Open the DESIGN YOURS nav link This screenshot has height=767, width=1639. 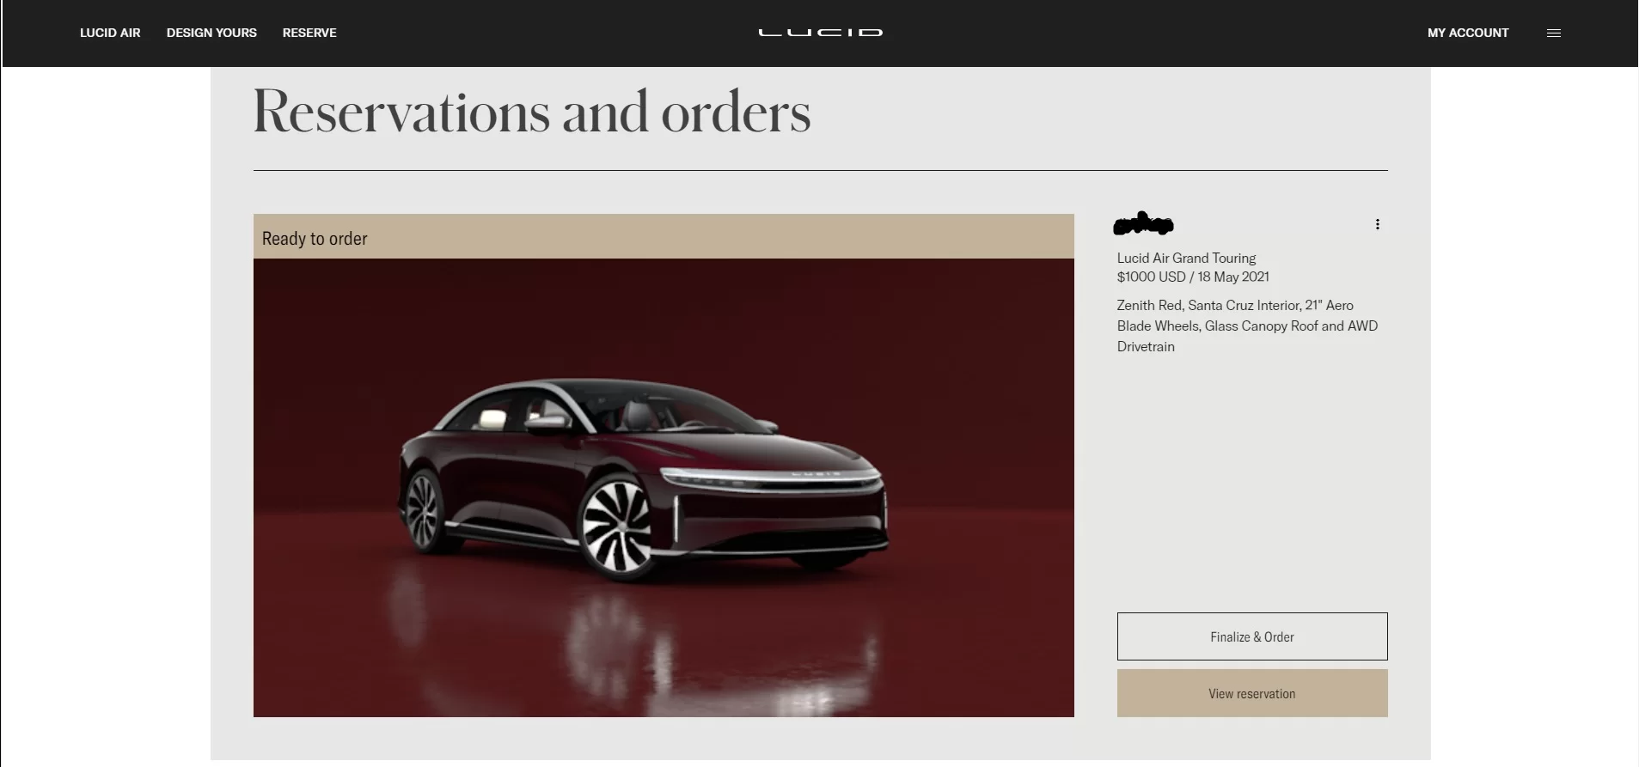point(211,33)
